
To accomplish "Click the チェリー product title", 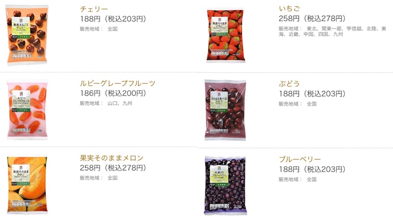I will (94, 9).
